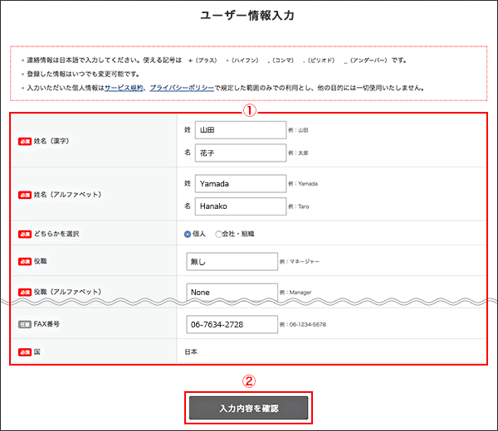Click the red circled number 1 marker
The height and width of the screenshot is (431, 498).
point(247,109)
